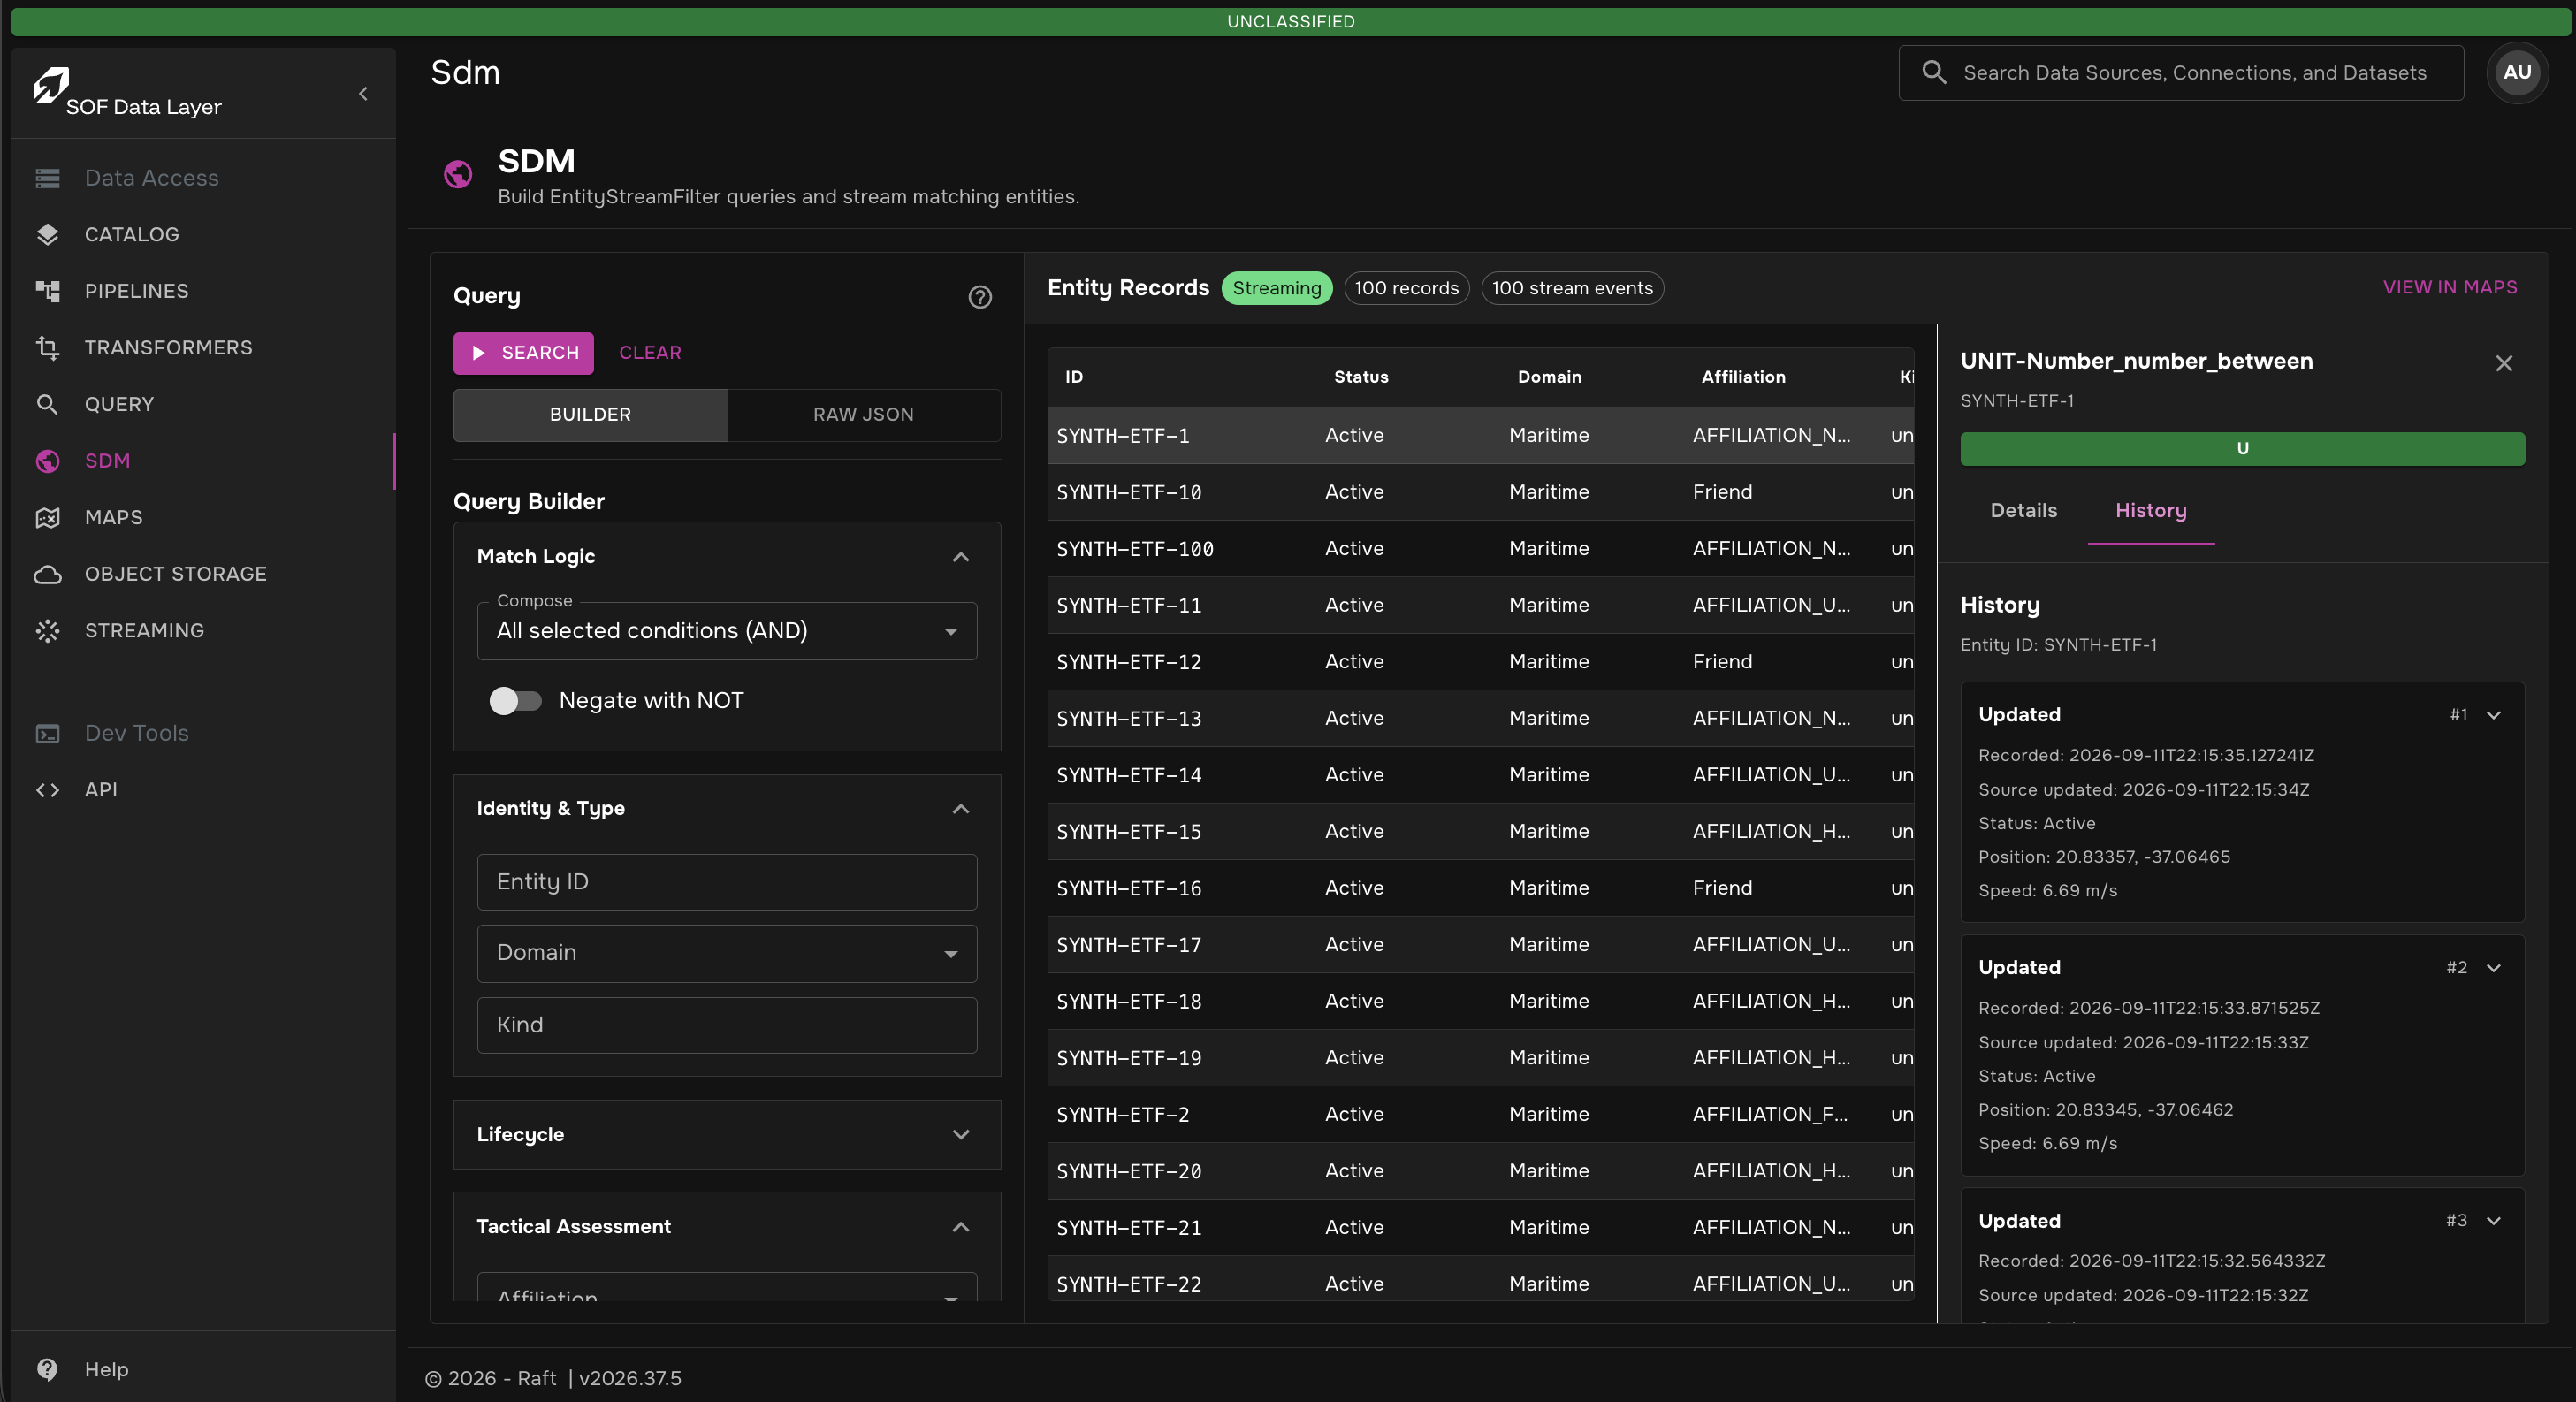The height and width of the screenshot is (1402, 2576).
Task: Click the Object Storage cloud icon
Action: [x=47, y=575]
